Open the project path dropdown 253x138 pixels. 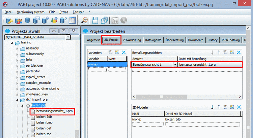click(x=68, y=37)
